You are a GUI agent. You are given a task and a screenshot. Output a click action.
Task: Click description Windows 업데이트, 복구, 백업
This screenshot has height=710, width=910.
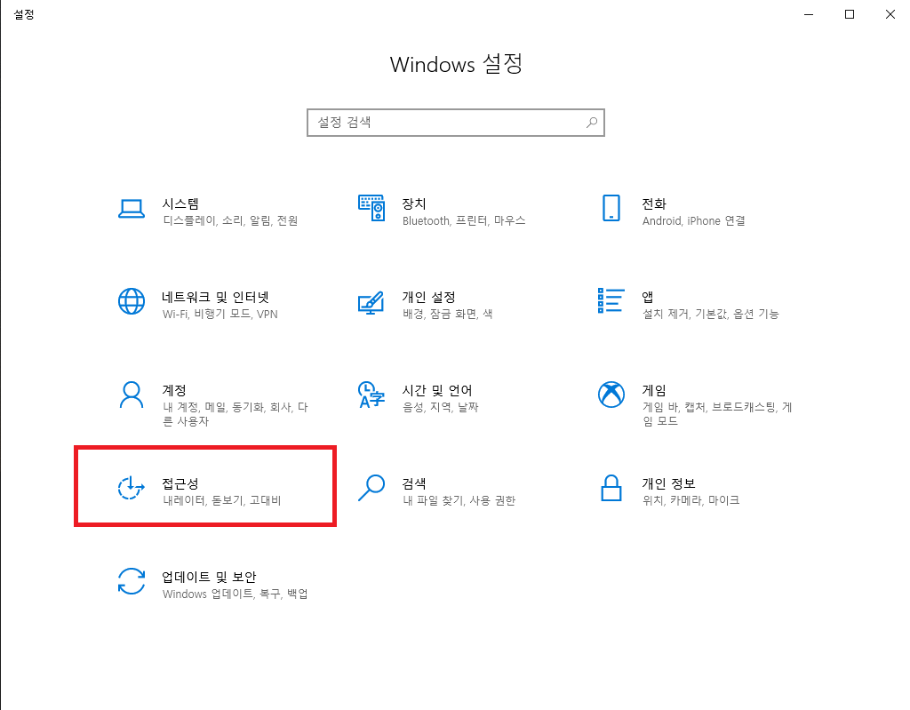pyautogui.click(x=235, y=594)
